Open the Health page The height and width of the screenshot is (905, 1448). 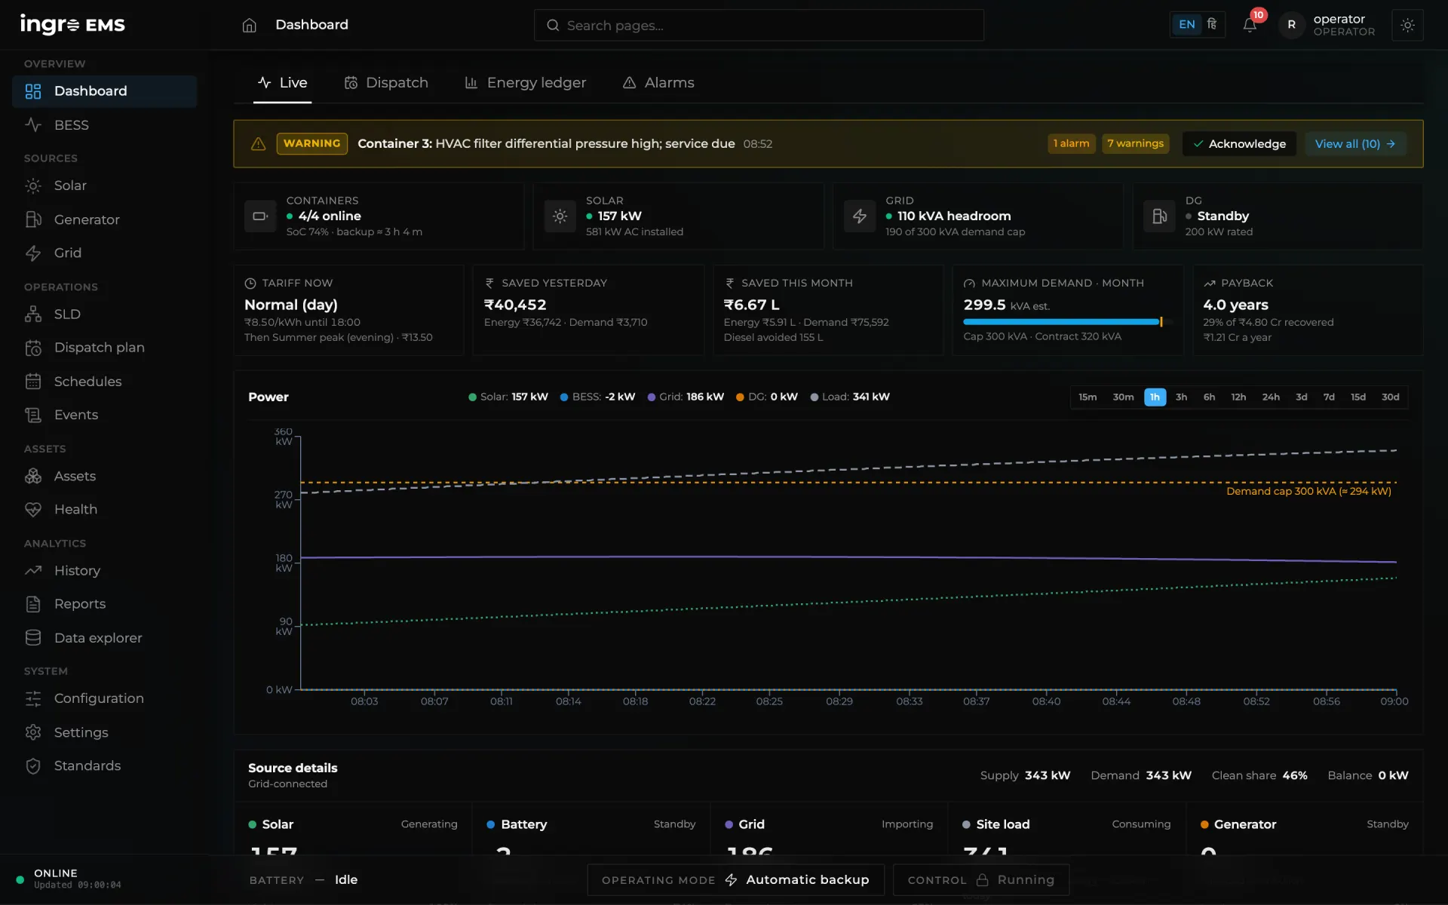click(104, 510)
